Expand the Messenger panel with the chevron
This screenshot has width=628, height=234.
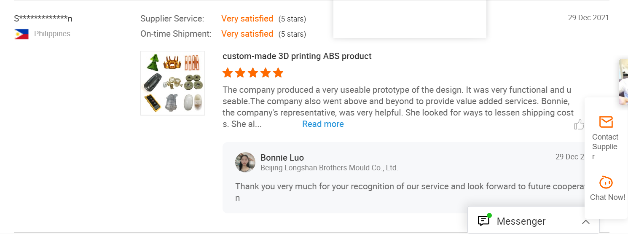[585, 221]
